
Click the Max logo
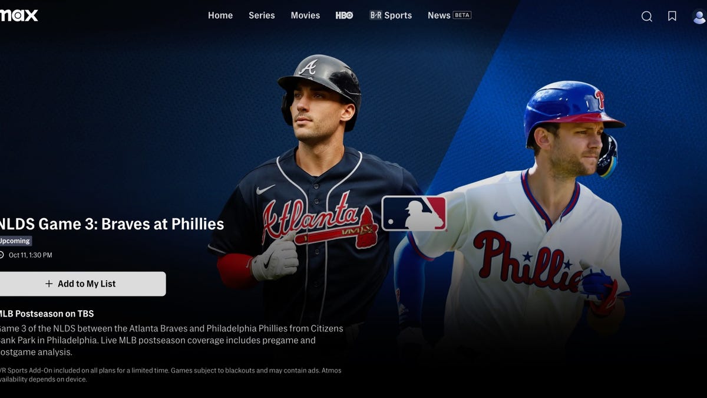tap(19, 15)
